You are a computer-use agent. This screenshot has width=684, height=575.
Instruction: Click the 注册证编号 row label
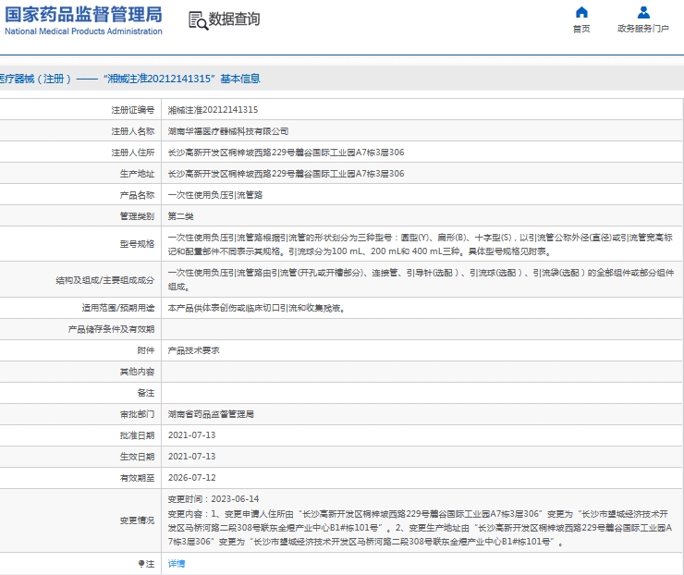[132, 110]
